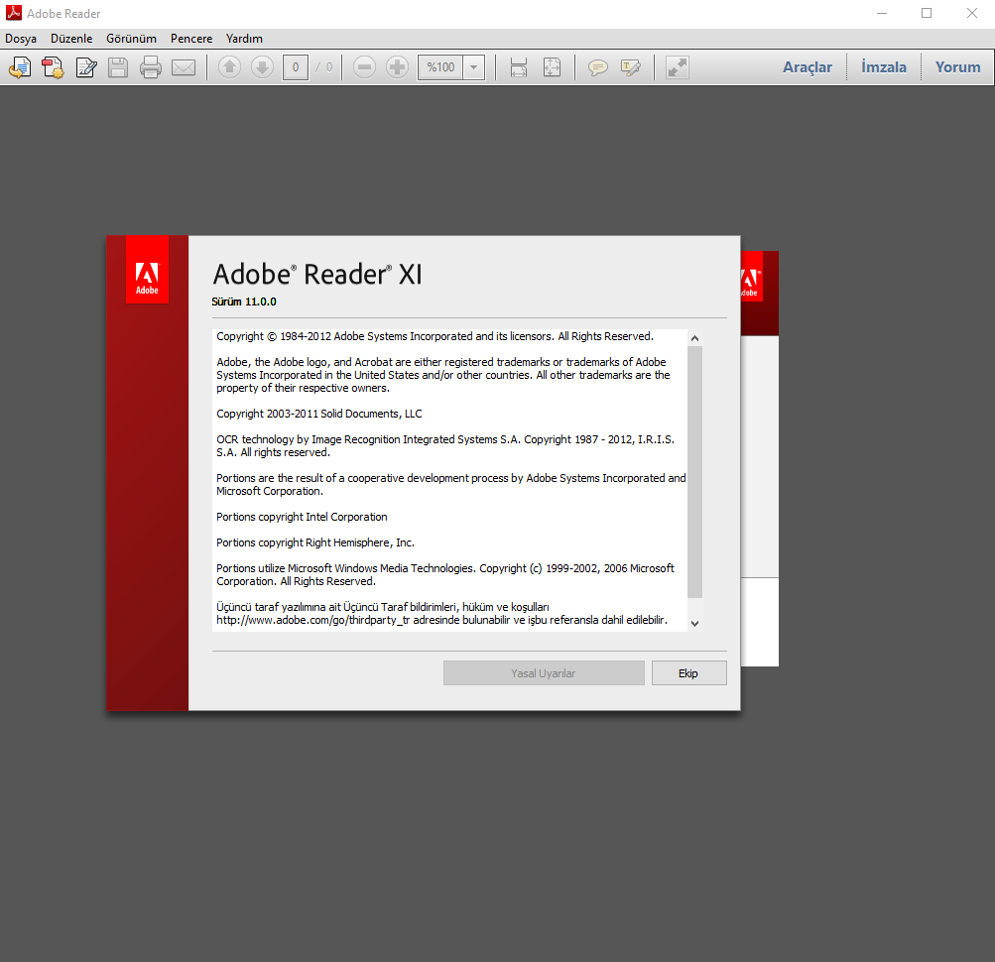Open the Yardım menu
The image size is (995, 962).
point(244,39)
